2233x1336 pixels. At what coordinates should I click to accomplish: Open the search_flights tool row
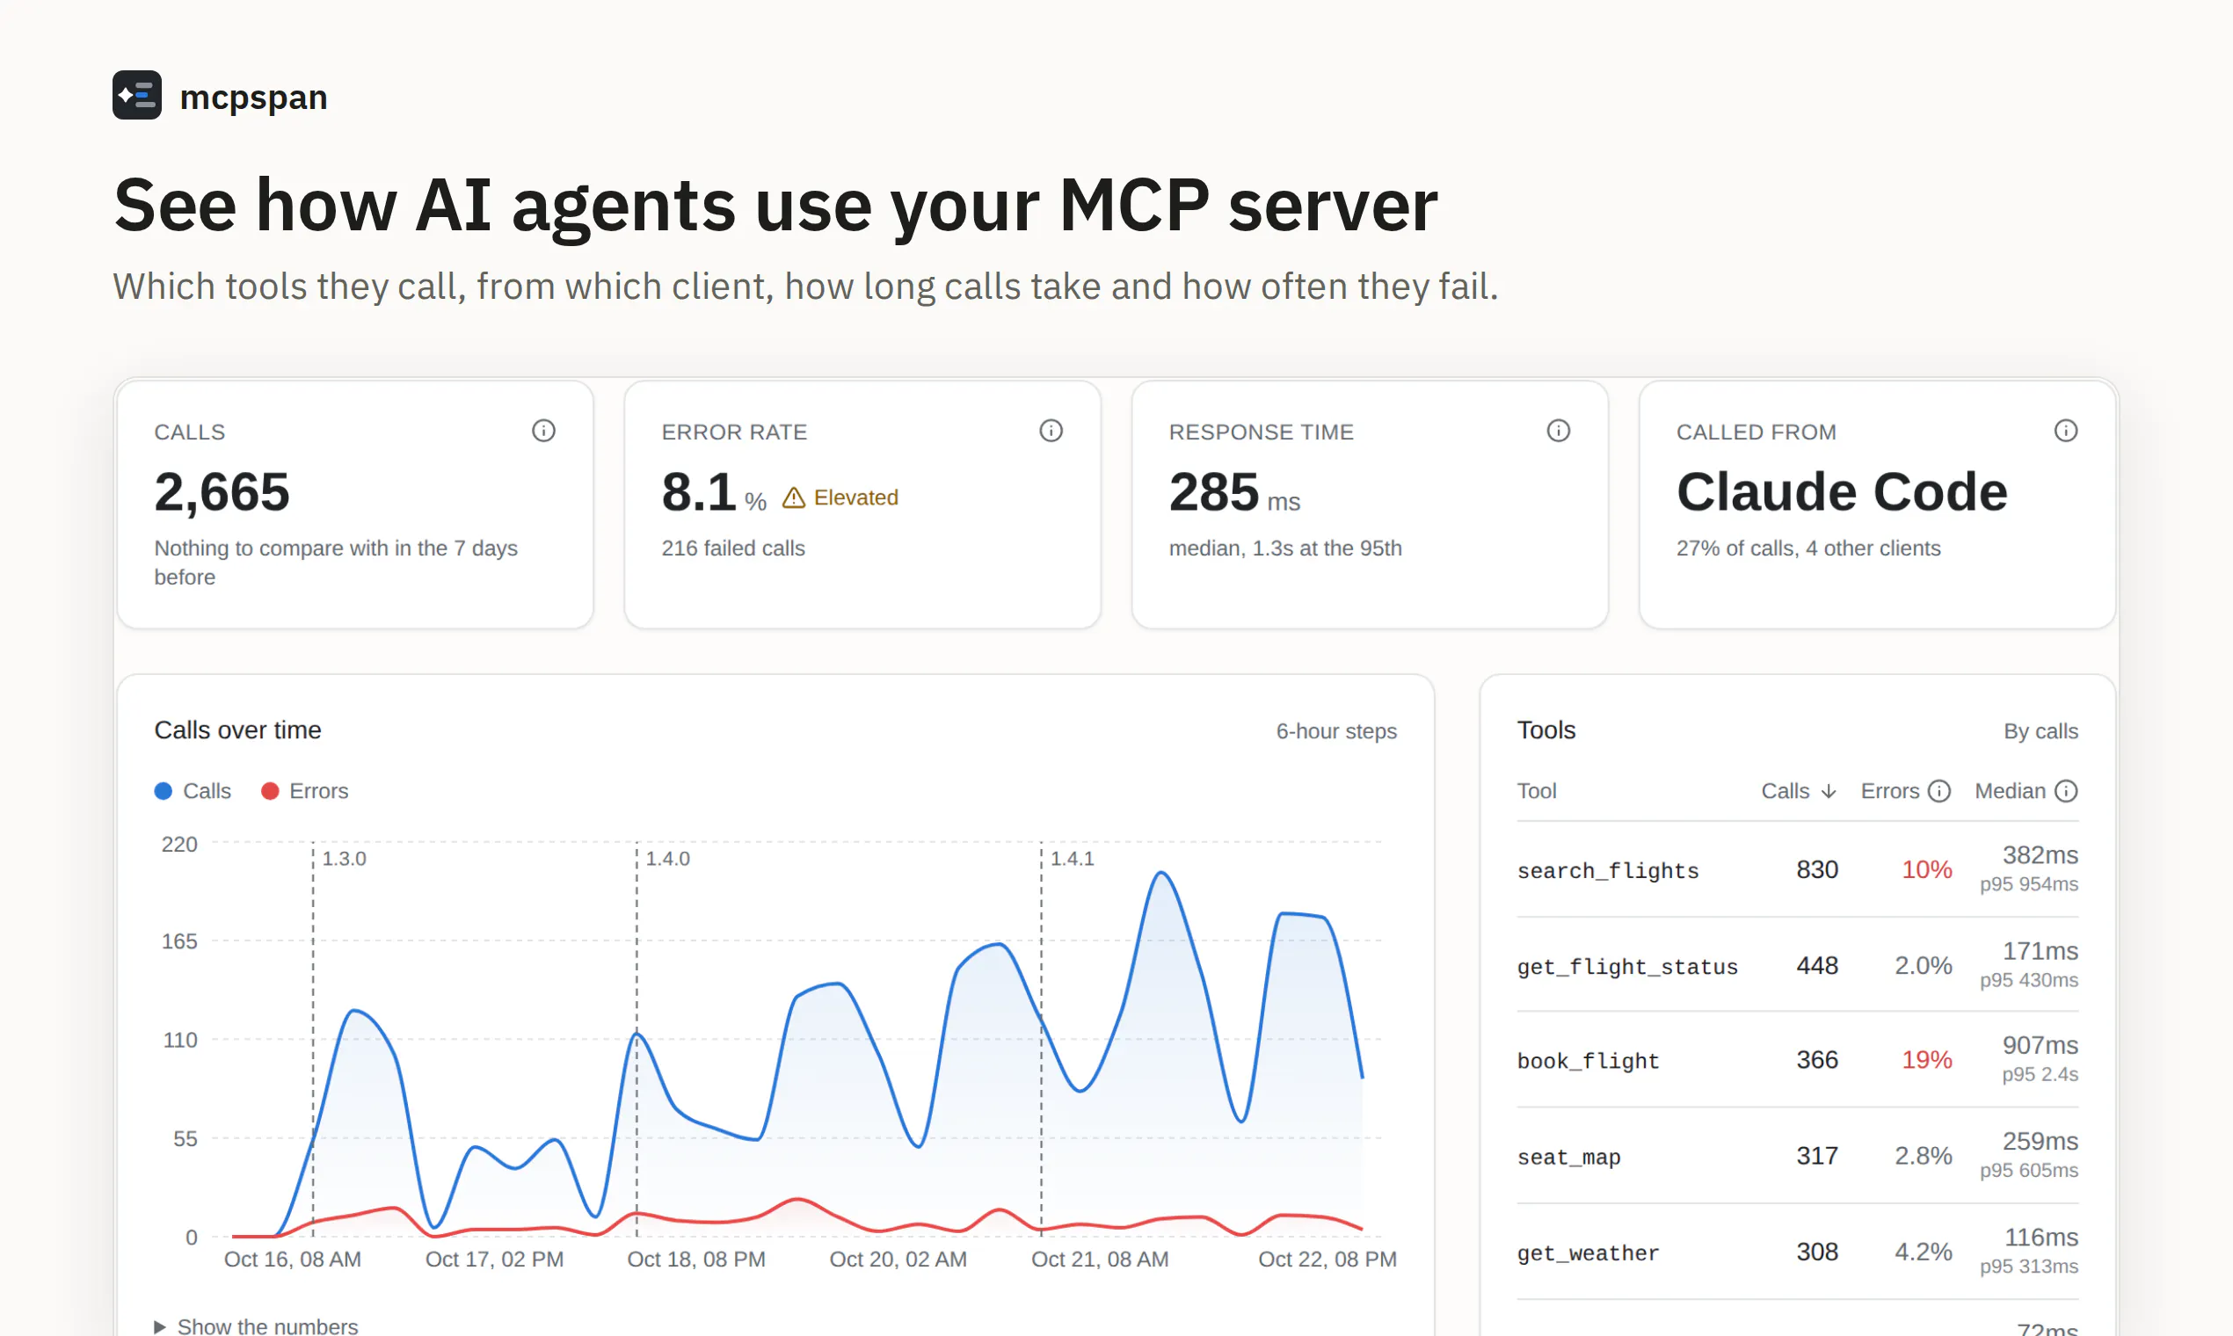(x=1797, y=869)
